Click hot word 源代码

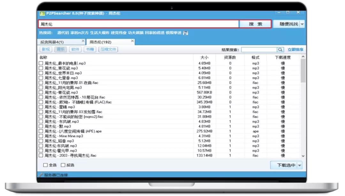click(63, 33)
